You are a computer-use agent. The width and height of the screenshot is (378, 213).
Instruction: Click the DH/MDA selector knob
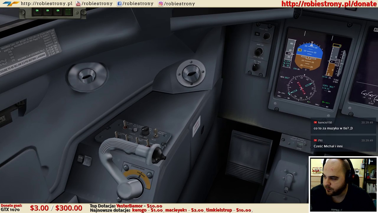pyautogui.click(x=255, y=67)
